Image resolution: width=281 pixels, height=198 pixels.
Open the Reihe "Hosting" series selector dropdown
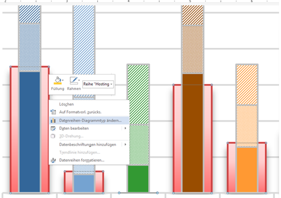[98, 84]
